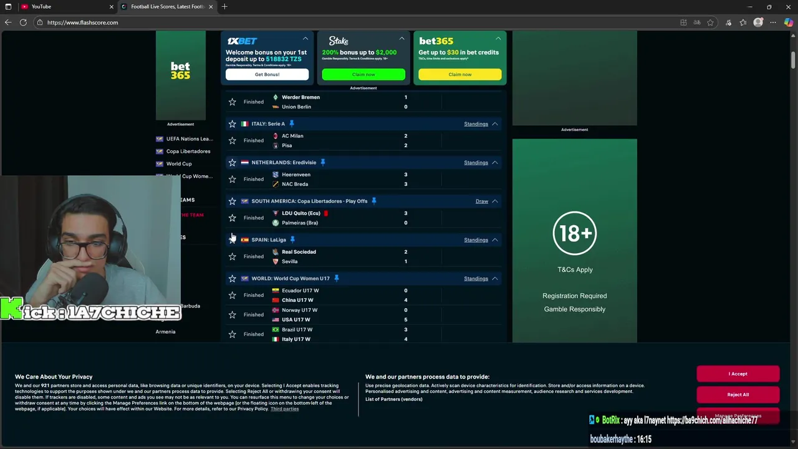Click bet365 Claim now button
Screen dimensions: 798x449
point(460,74)
